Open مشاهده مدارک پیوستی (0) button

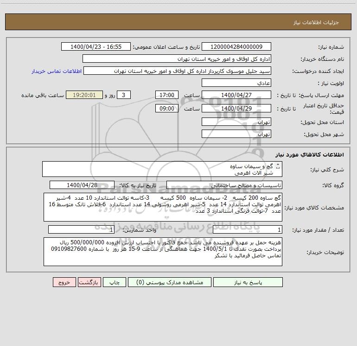click(170, 282)
